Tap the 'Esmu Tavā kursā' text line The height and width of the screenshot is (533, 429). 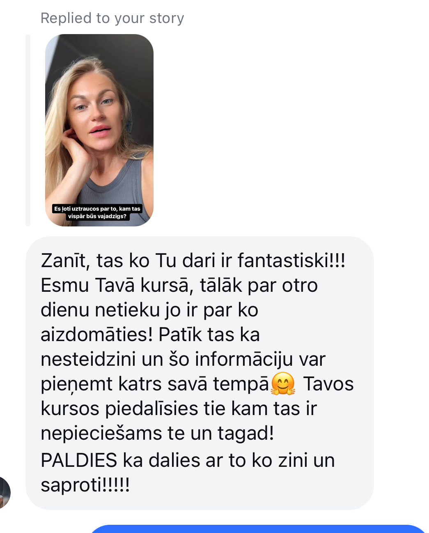click(x=115, y=285)
